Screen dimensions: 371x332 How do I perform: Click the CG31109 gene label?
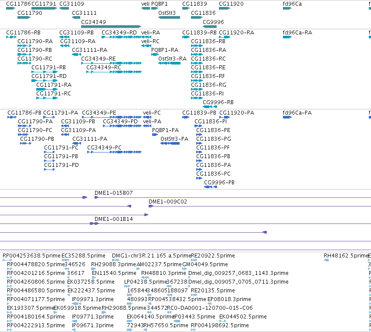pos(71,4)
